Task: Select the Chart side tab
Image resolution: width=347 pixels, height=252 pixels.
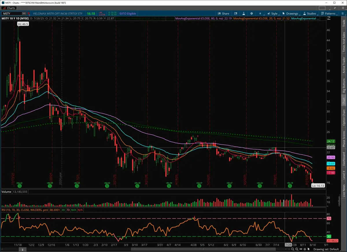Action: (344, 101)
